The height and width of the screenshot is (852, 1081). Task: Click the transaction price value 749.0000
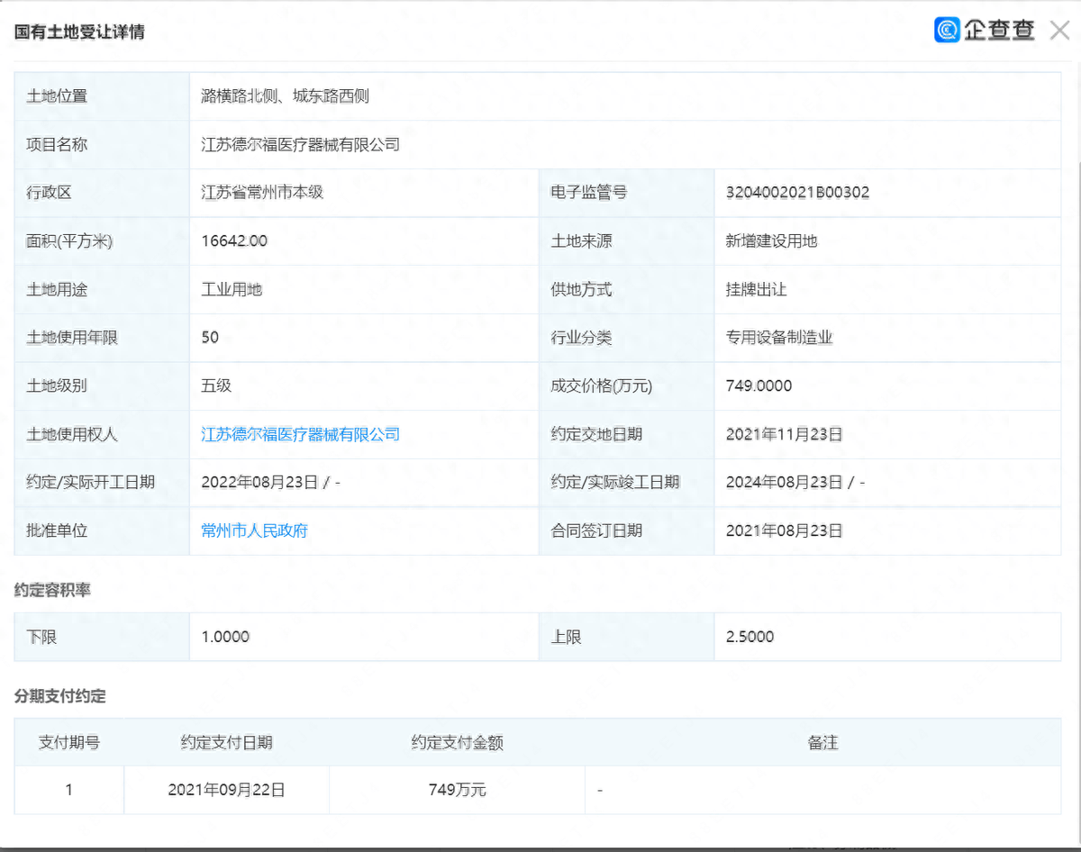(x=759, y=386)
